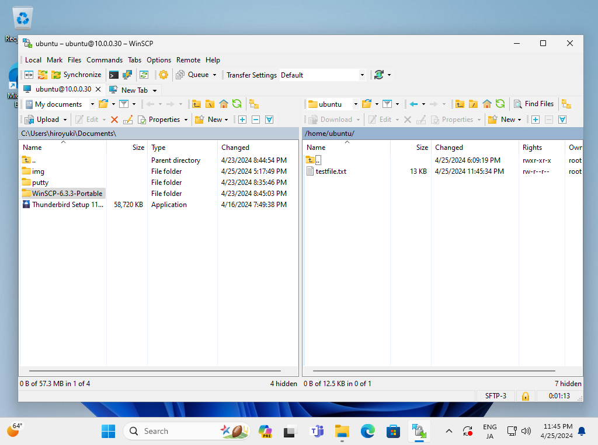Image resolution: width=598 pixels, height=445 pixels.
Task: Go to remote root directory icon
Action: (473, 104)
